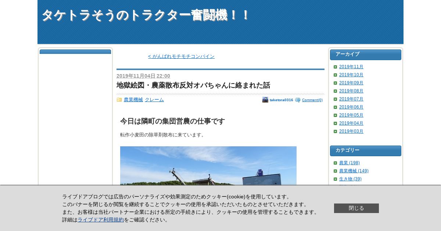Viewport: 441px width, 231px height.
Task: Open the Comment(0) link
Action: pyautogui.click(x=312, y=100)
